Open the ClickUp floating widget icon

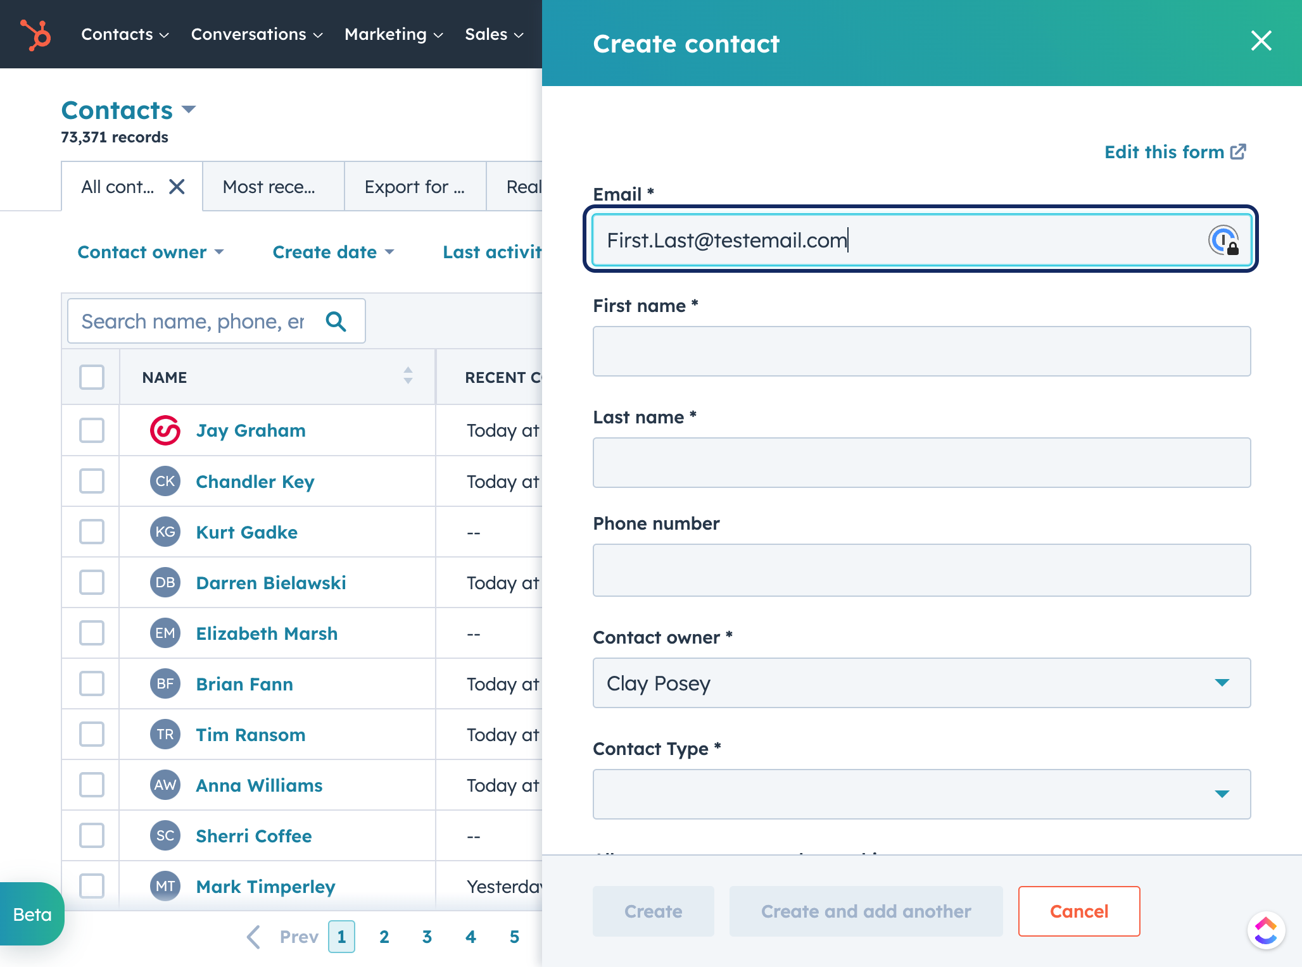[x=1265, y=930]
